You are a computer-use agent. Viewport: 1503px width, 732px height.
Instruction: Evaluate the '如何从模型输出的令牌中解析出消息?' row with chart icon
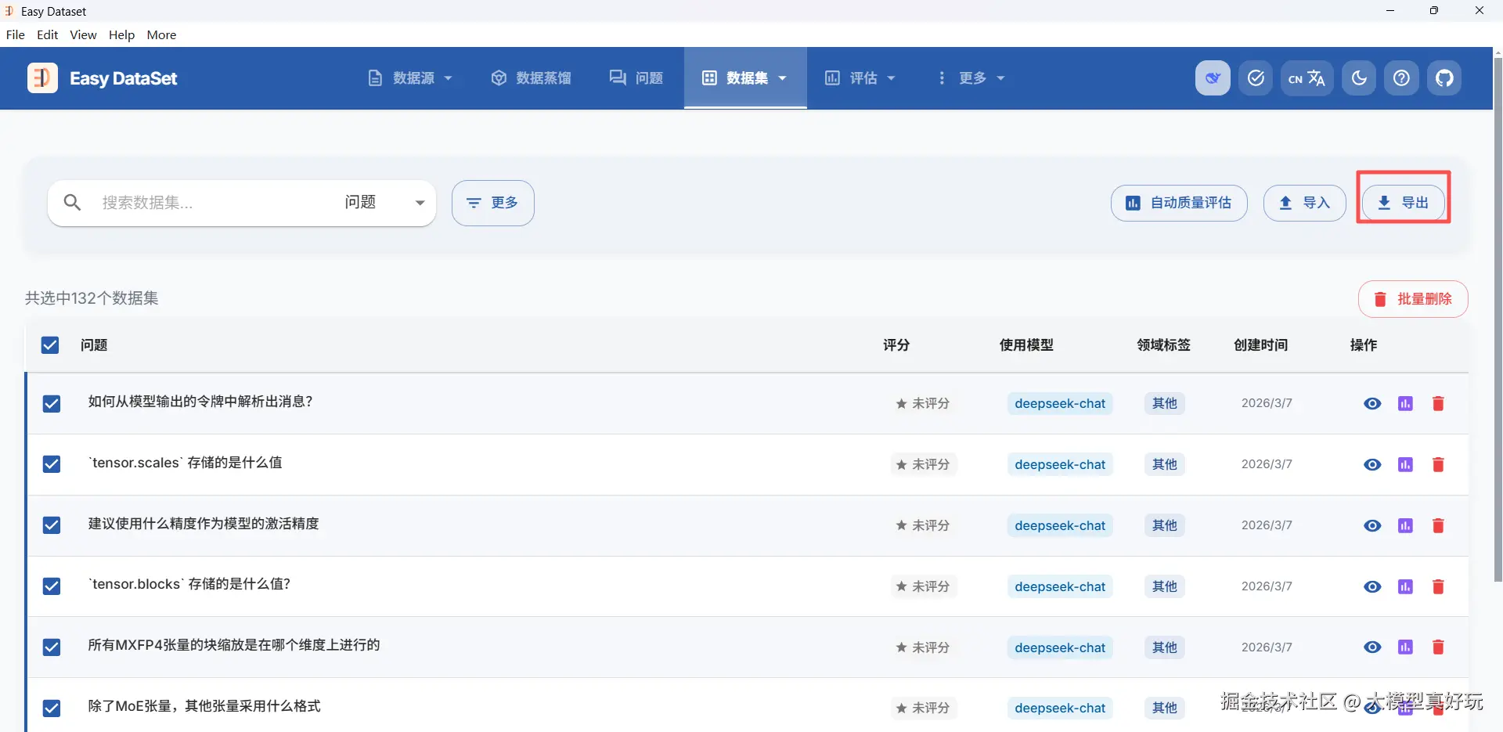1406,404
